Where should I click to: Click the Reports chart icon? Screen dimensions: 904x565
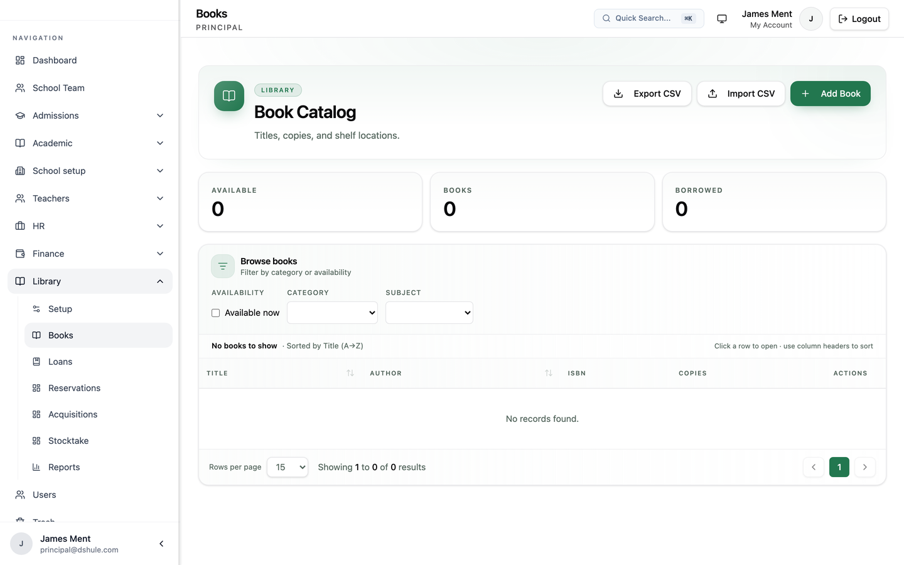point(36,467)
